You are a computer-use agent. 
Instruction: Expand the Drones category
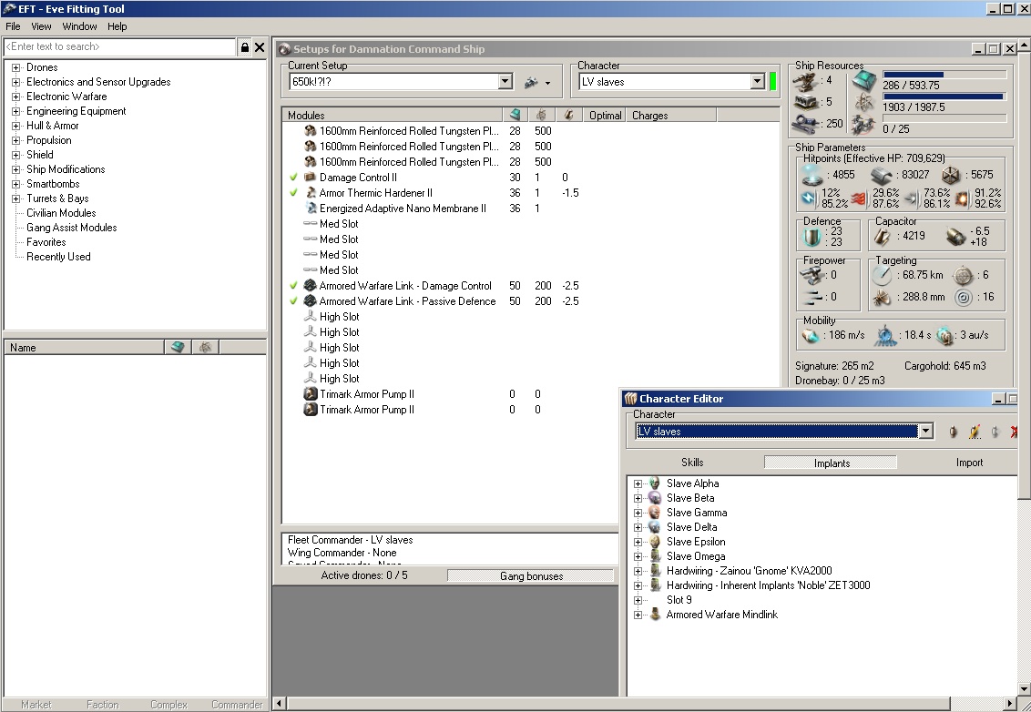click(15, 67)
